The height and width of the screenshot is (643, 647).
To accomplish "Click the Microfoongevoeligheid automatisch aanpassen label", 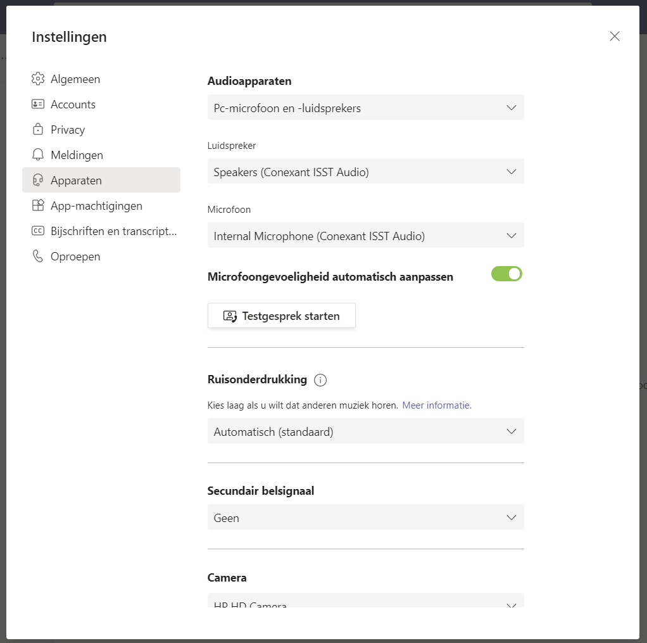I will click(x=330, y=277).
